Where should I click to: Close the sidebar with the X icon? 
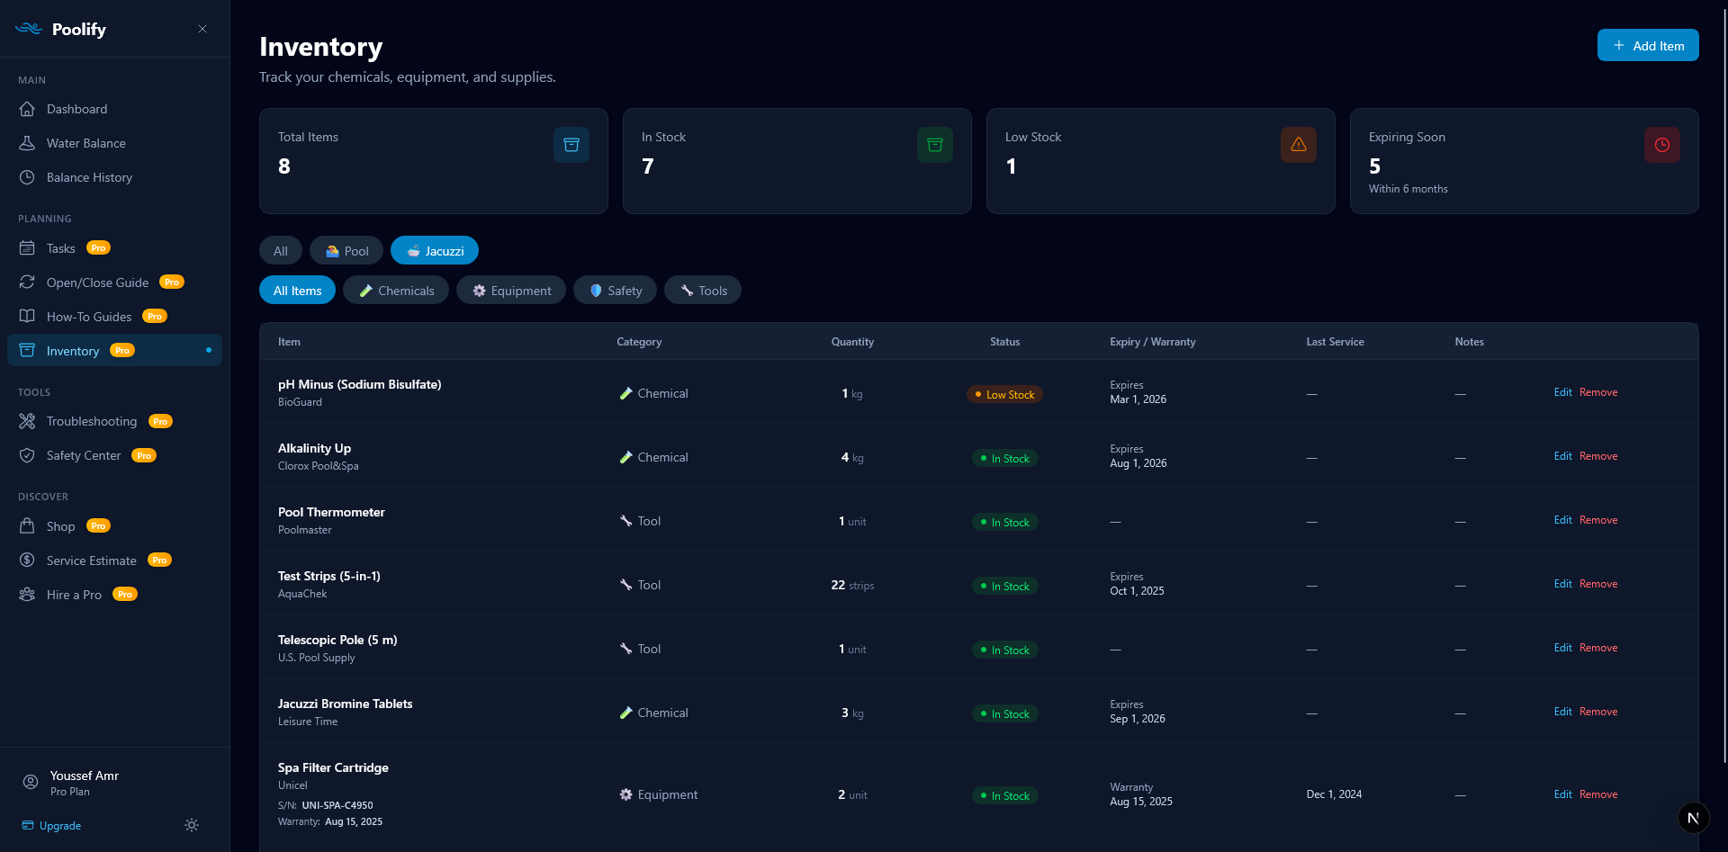(x=202, y=29)
